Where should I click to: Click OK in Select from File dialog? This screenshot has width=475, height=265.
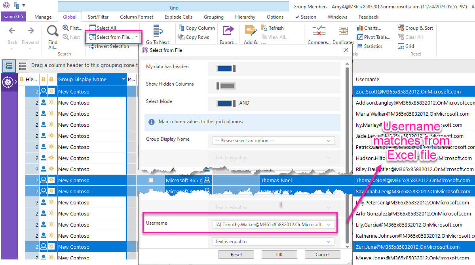[x=279, y=255]
